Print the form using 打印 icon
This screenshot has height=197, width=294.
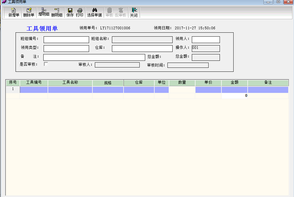coord(80,13)
